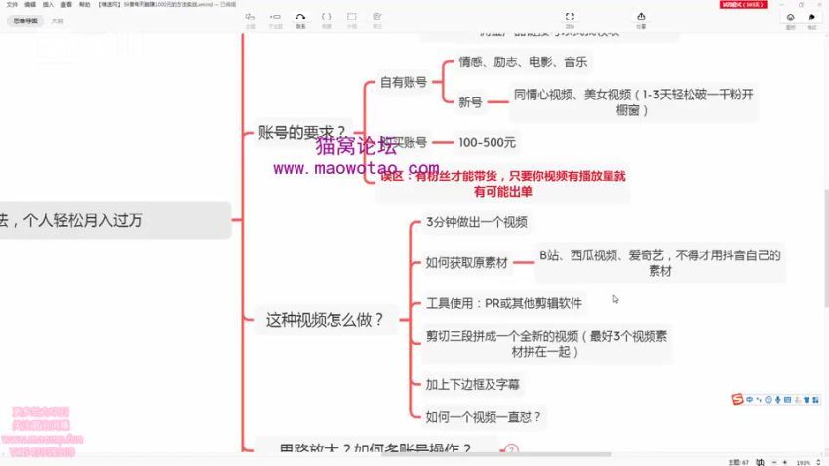The height and width of the screenshot is (466, 829).
Task: Click the vertical scrollbar on right edge
Action: click(x=826, y=248)
